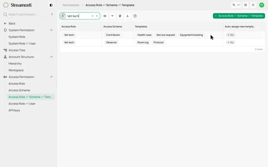Click the tree icon beside Access Tree
Screen dimensions: 268x167
5,50
